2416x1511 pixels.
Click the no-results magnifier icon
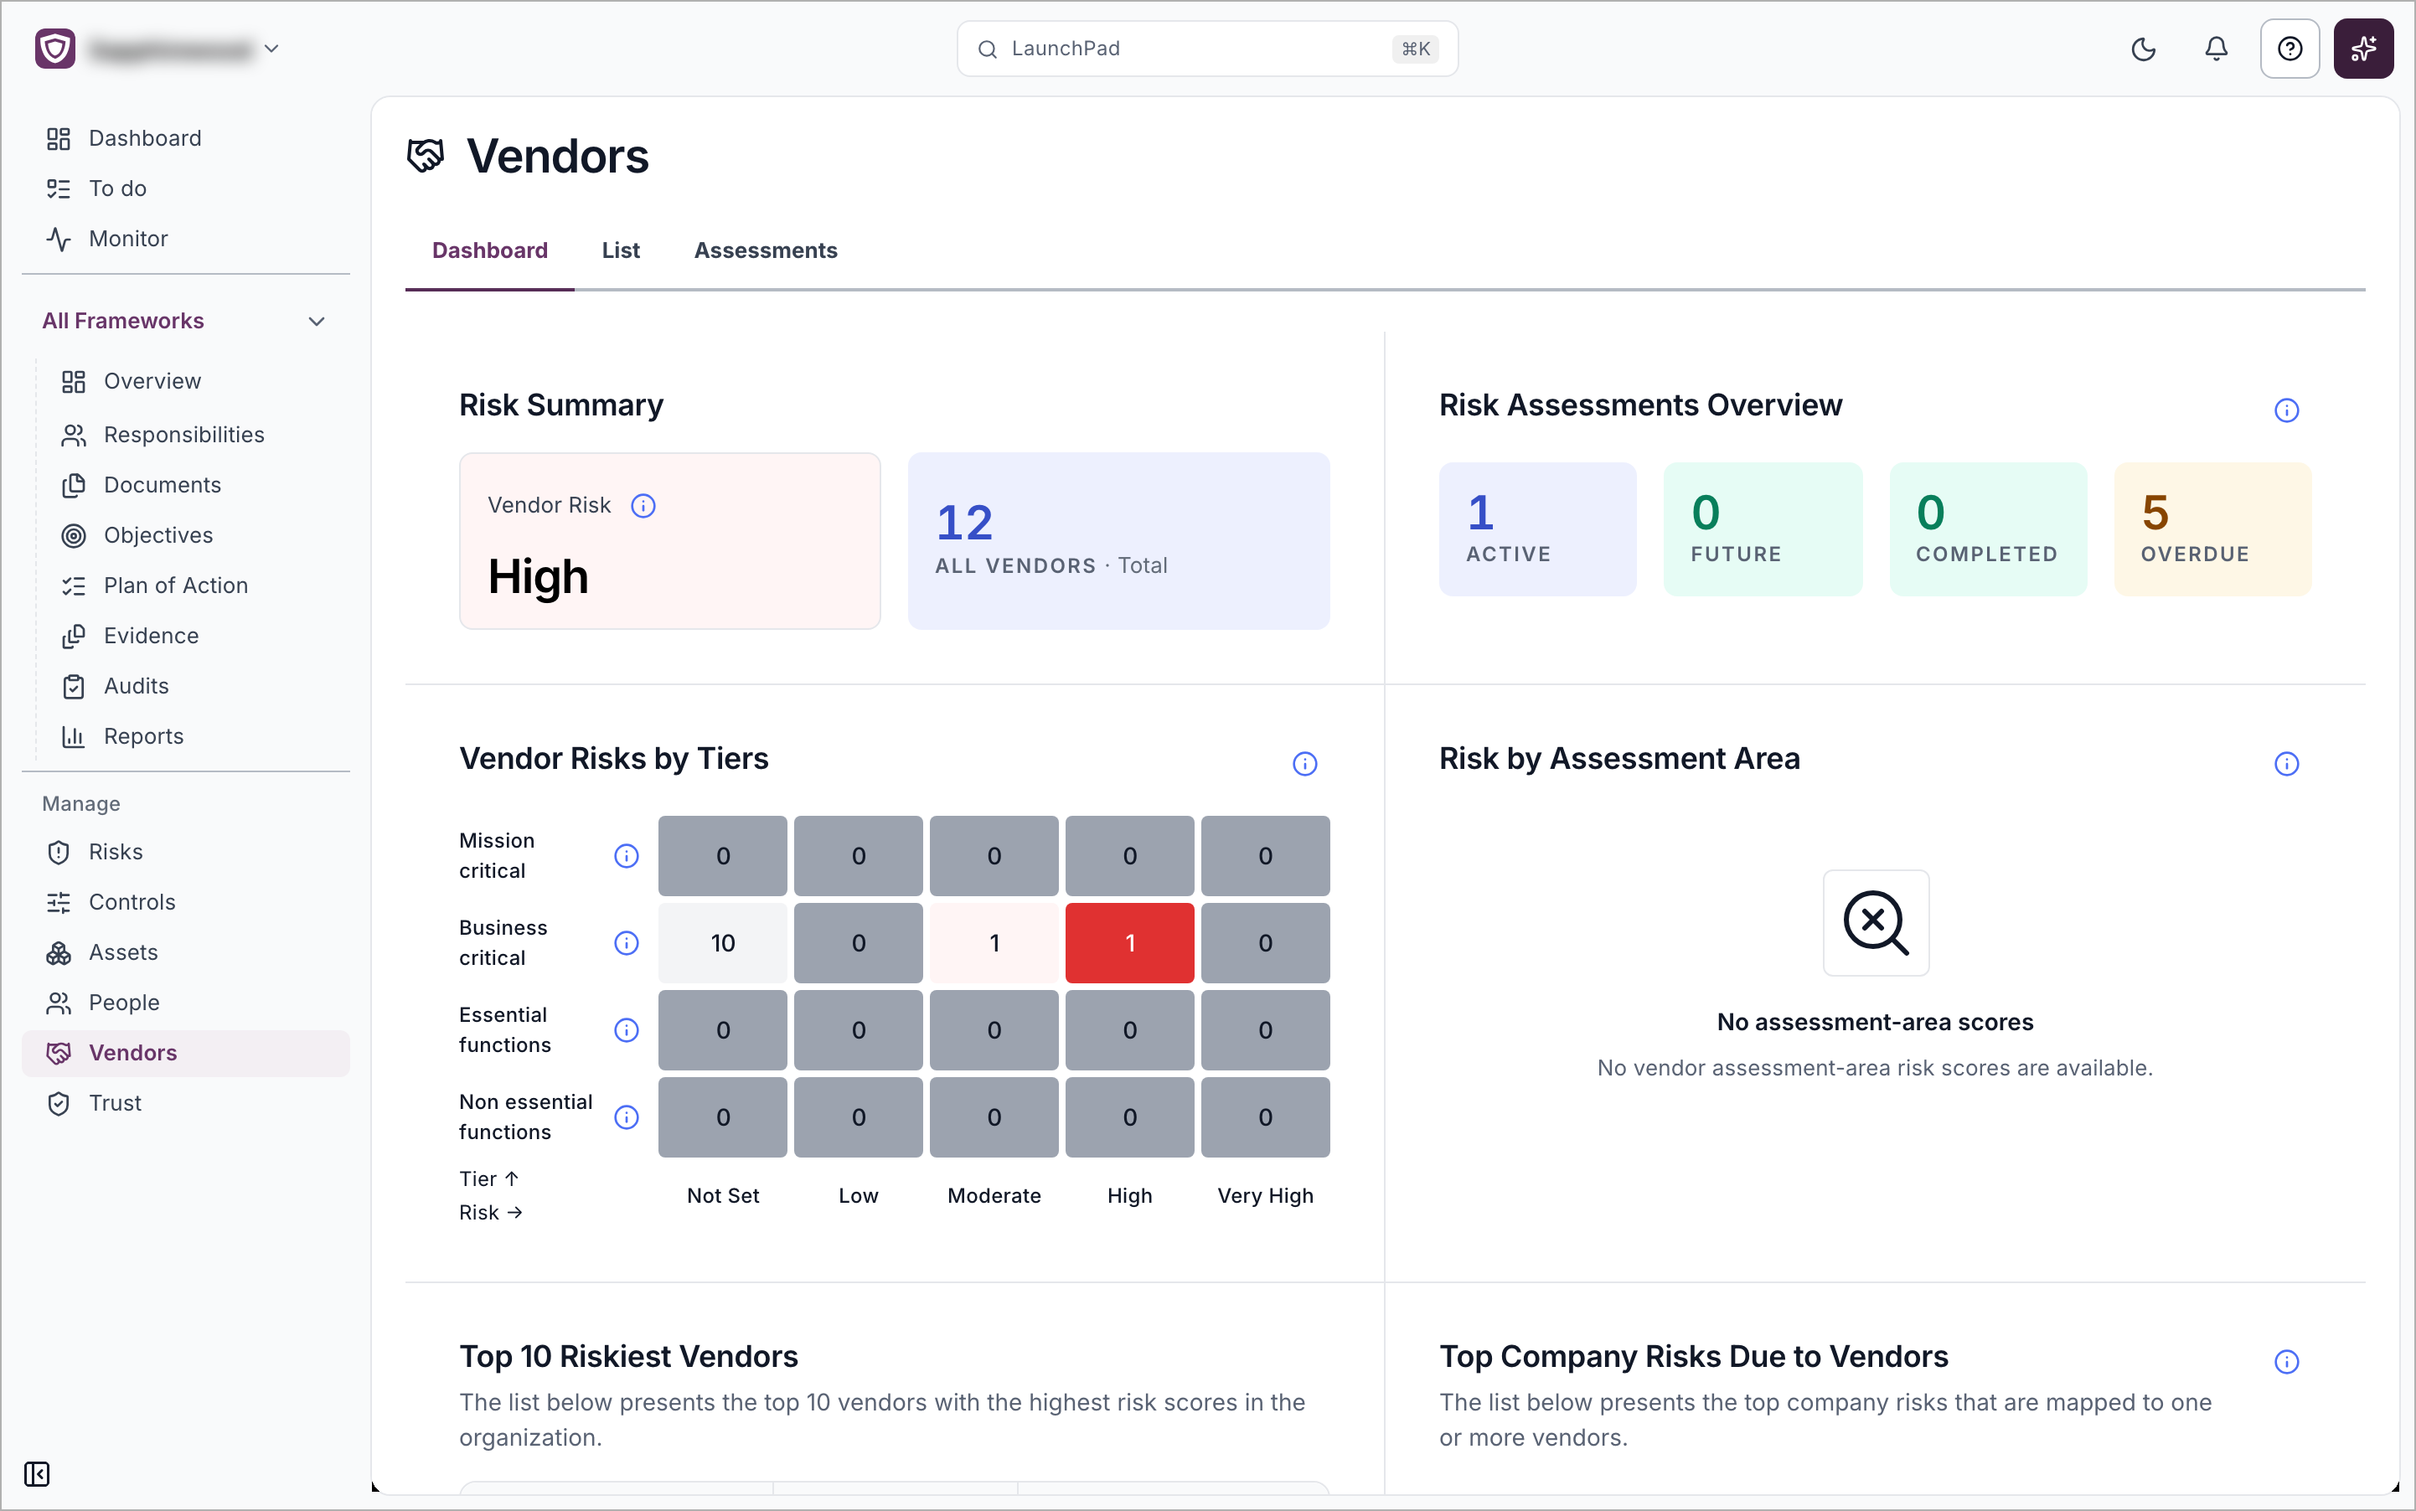[1875, 922]
